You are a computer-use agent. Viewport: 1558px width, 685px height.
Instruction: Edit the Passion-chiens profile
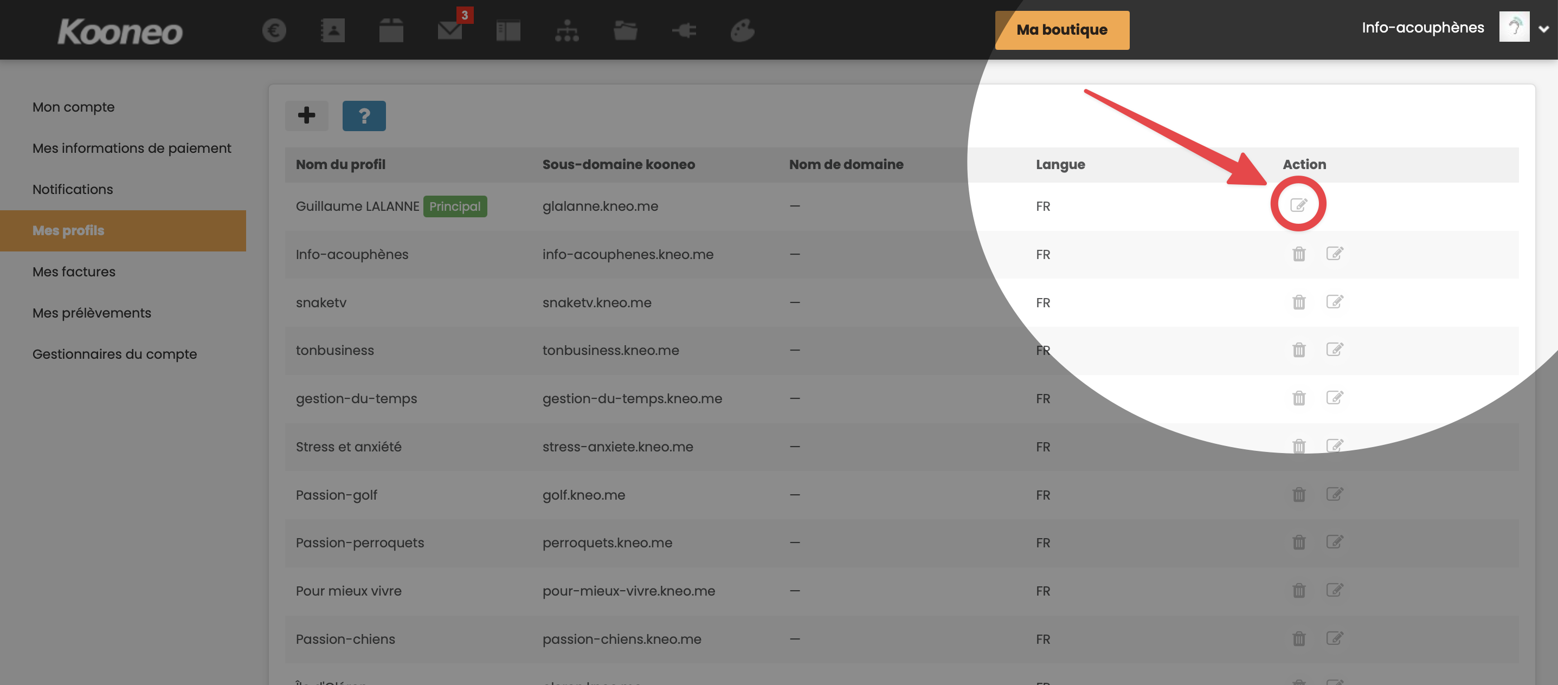[1334, 638]
